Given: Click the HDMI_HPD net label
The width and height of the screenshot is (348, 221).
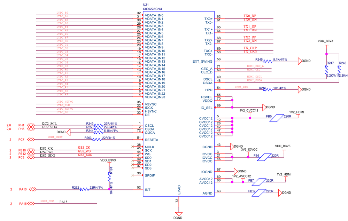Looking at the screenshot, I should pyautogui.click(x=241, y=87).
